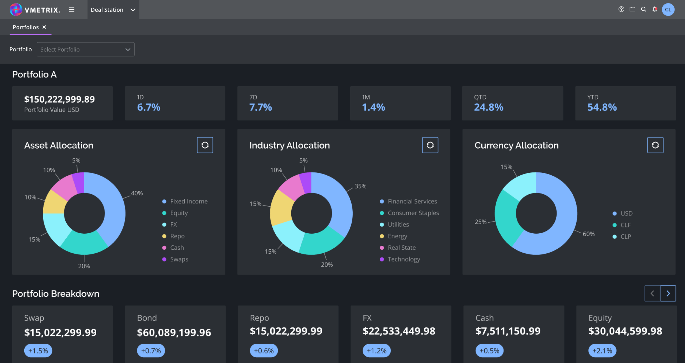685x363 pixels.
Task: Go to previous Portfolio Breakdown page
Action: point(652,294)
